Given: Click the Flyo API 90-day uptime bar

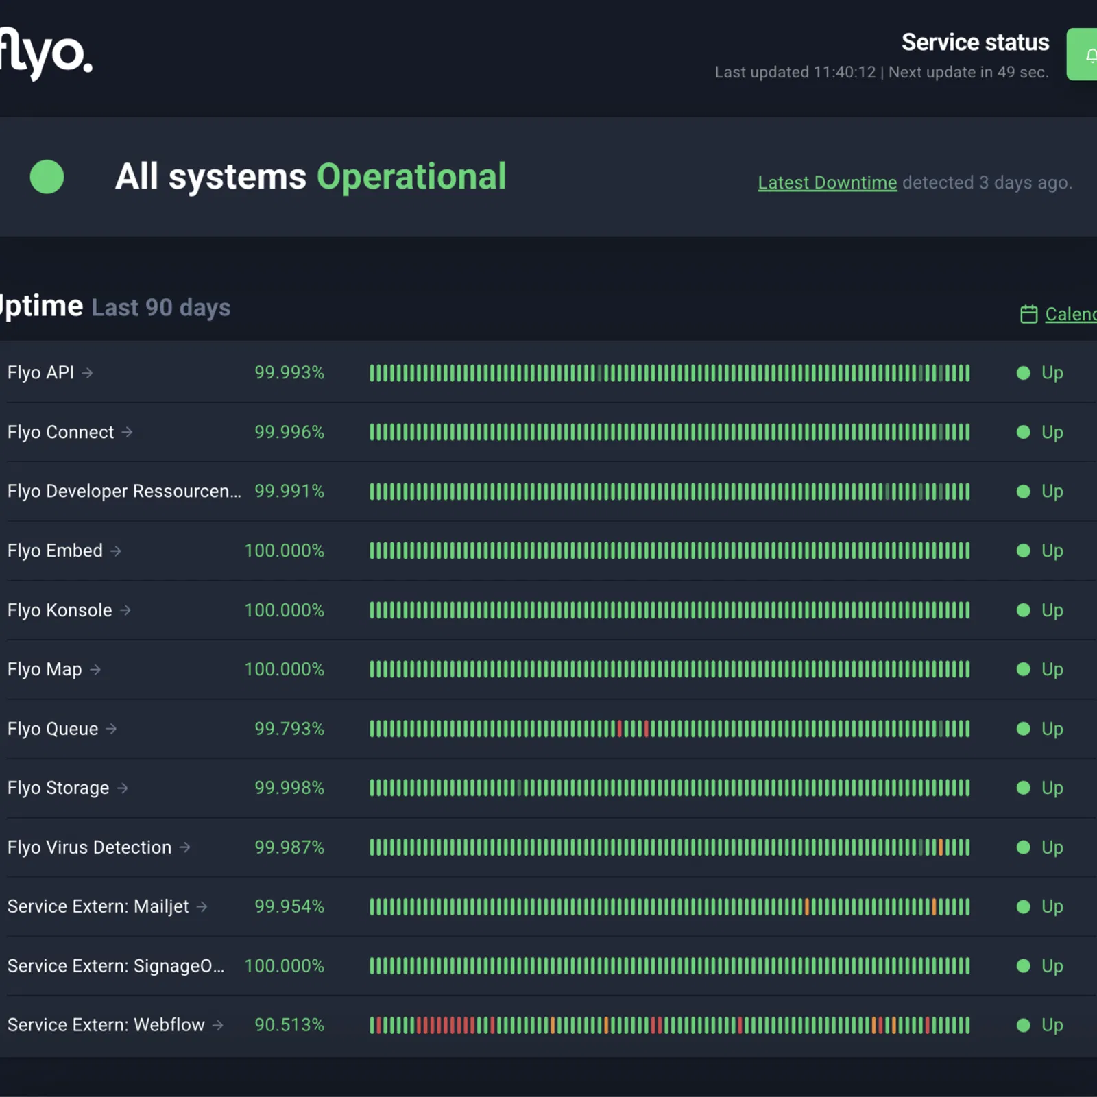Looking at the screenshot, I should click(x=670, y=373).
